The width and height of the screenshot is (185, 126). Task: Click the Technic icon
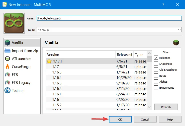pos(7,91)
